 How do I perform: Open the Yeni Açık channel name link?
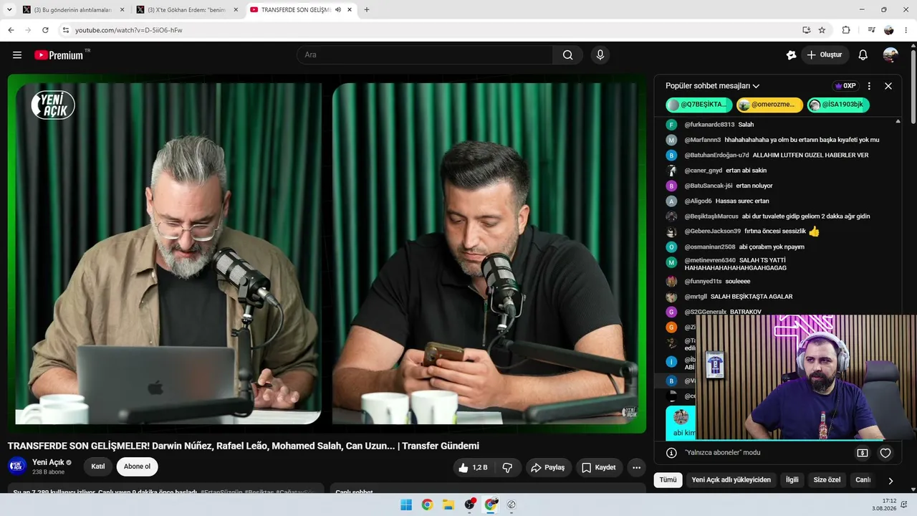coord(48,462)
